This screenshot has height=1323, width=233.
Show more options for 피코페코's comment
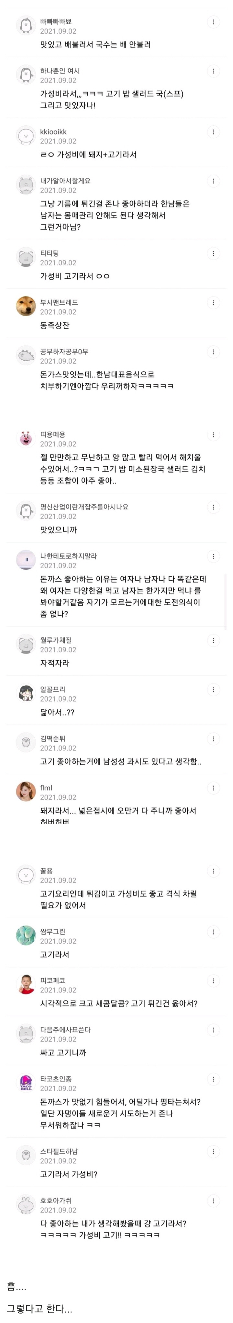pyautogui.click(x=213, y=981)
